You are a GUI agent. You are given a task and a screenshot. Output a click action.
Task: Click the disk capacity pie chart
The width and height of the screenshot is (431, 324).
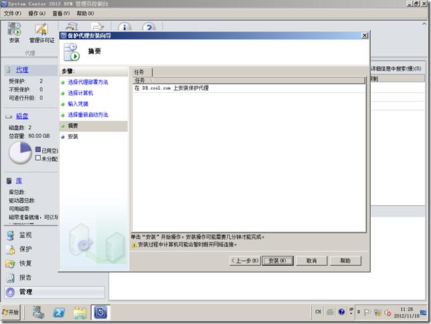(21, 153)
